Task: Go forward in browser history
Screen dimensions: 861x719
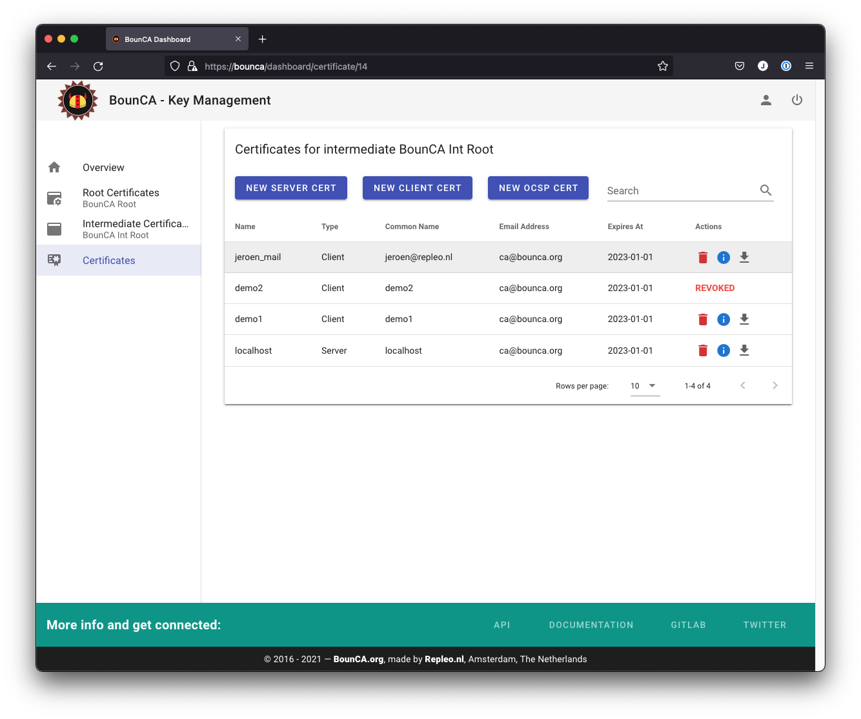Action: point(75,66)
